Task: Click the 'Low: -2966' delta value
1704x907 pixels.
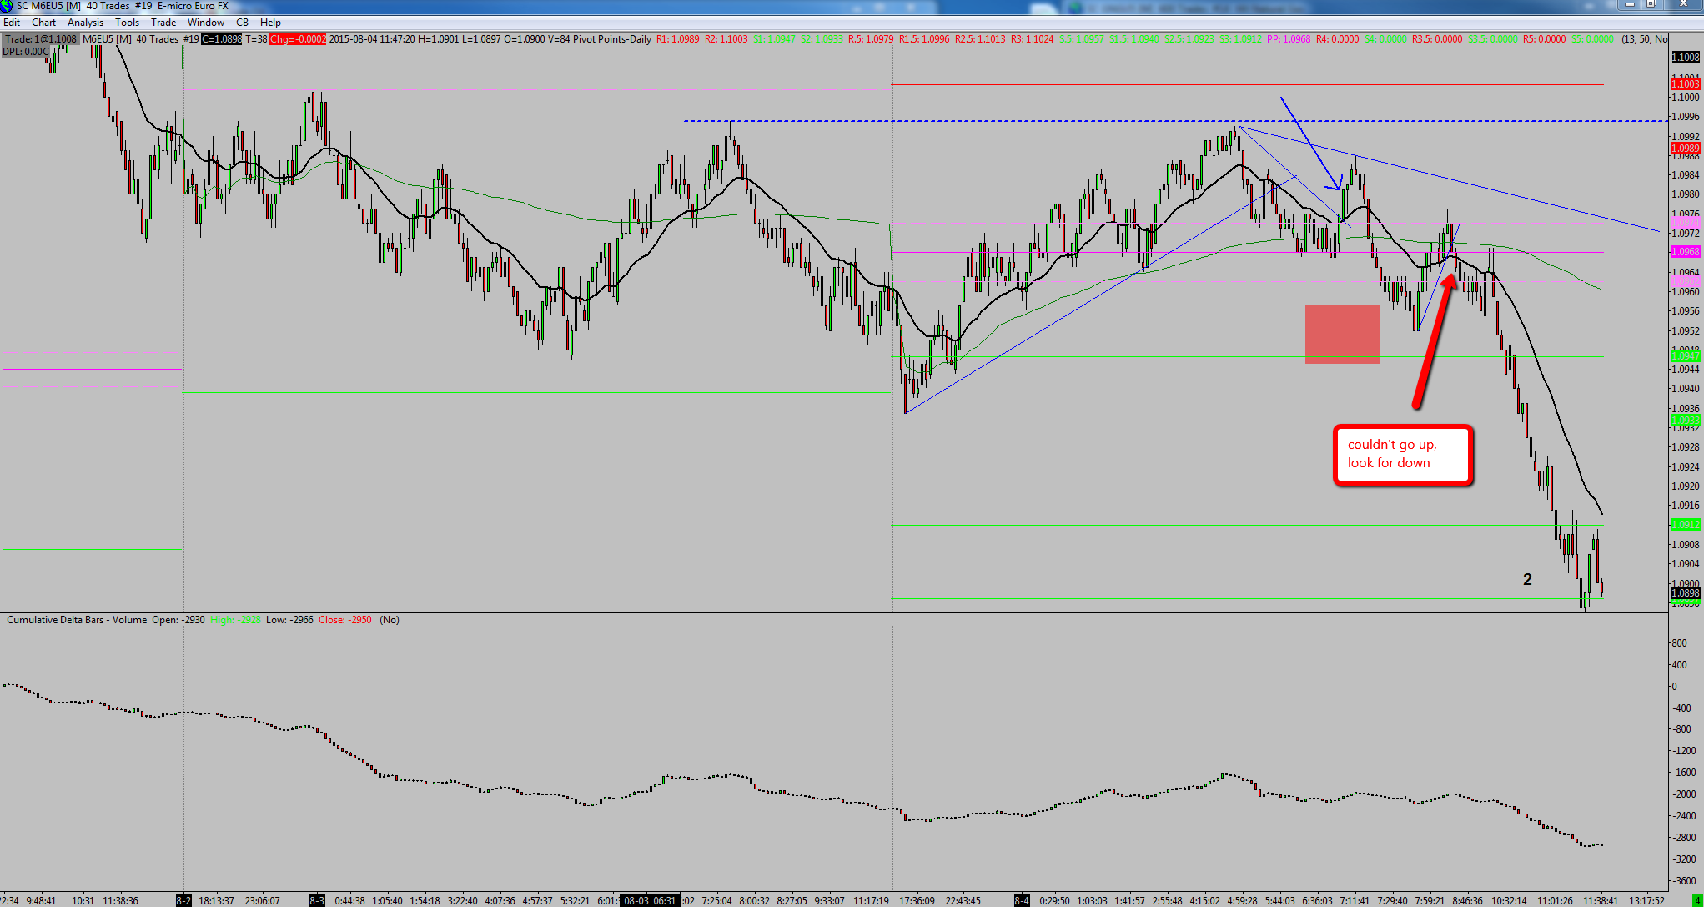Action: click(290, 620)
